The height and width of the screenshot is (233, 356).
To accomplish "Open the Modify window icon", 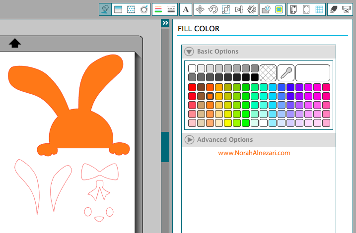I will point(266,9).
